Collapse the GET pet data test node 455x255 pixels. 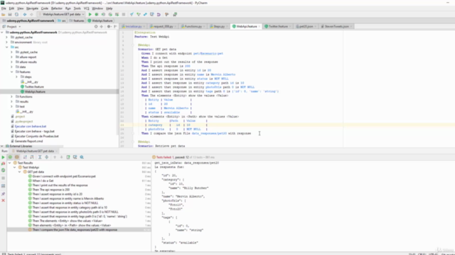(x=20, y=171)
